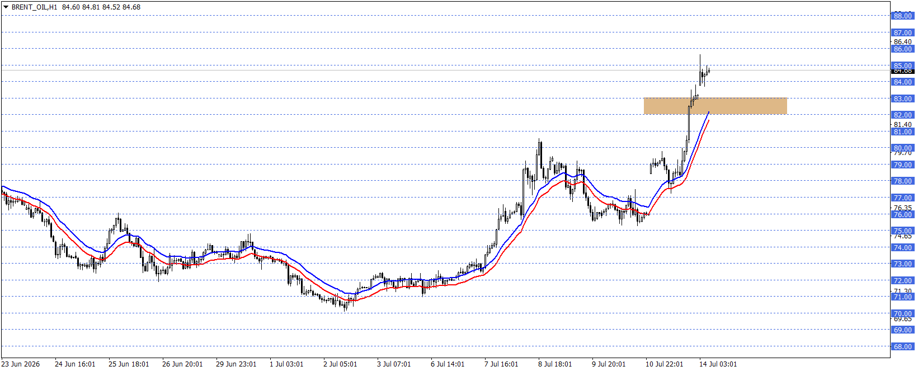Select the orange rectangle zone near 83.00
Viewport: 918px width, 371px height.
click(x=715, y=106)
